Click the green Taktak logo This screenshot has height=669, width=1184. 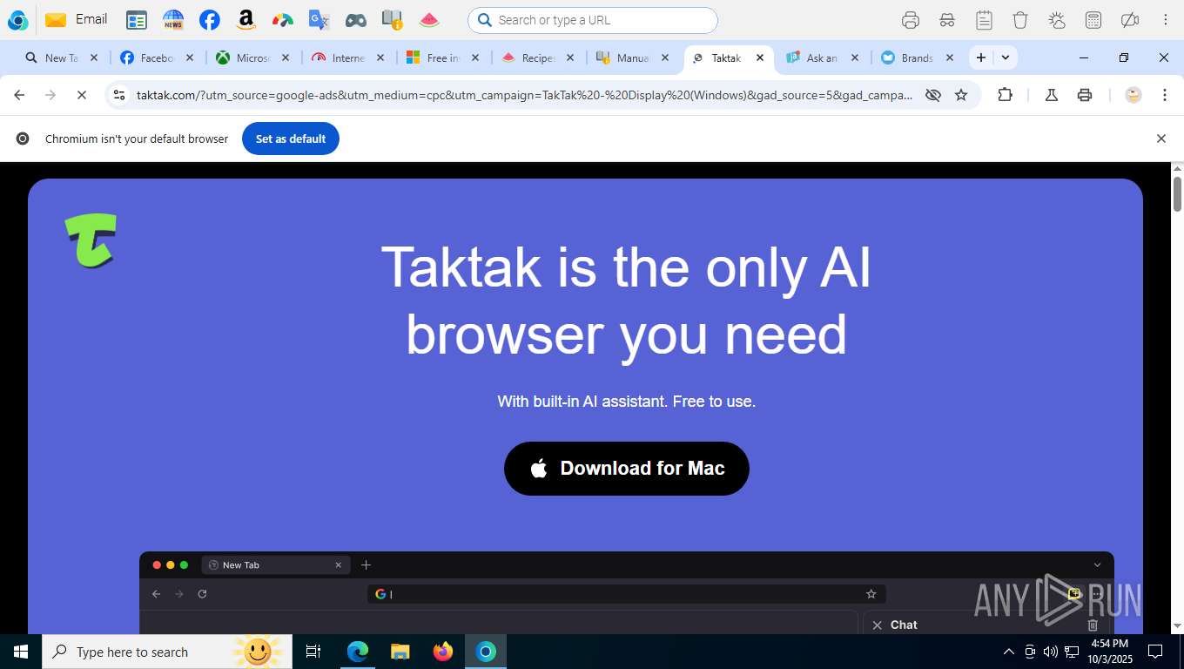91,240
